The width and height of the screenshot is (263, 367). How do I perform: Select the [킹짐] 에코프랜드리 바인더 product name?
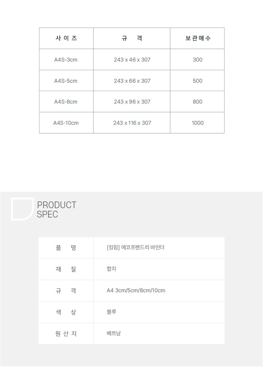(136, 248)
